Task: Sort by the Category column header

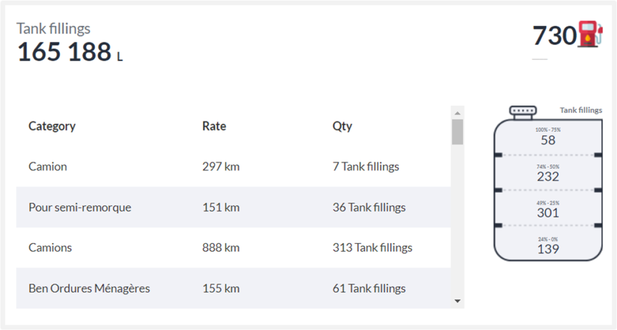Action: click(52, 126)
